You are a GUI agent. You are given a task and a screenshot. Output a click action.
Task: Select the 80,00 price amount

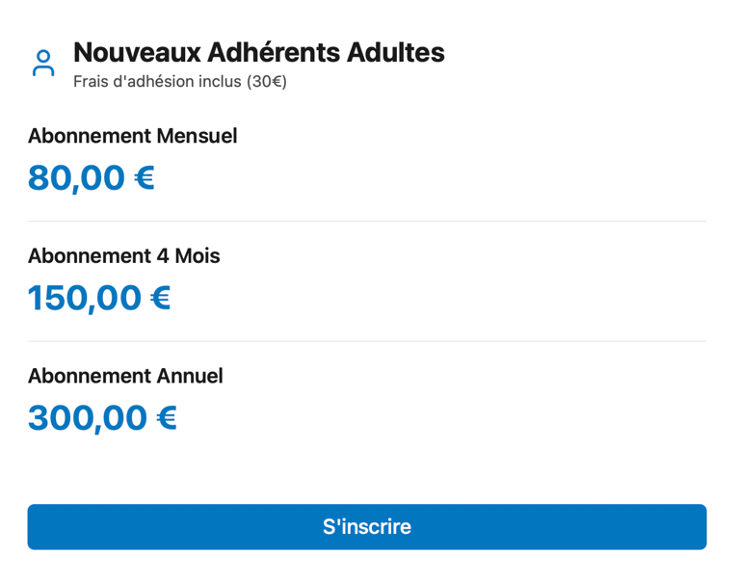[77, 178]
